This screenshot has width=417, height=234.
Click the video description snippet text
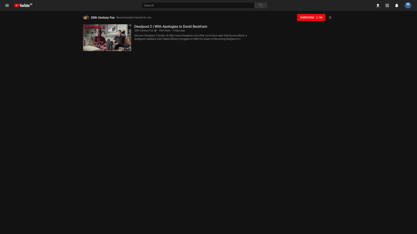coord(190,37)
